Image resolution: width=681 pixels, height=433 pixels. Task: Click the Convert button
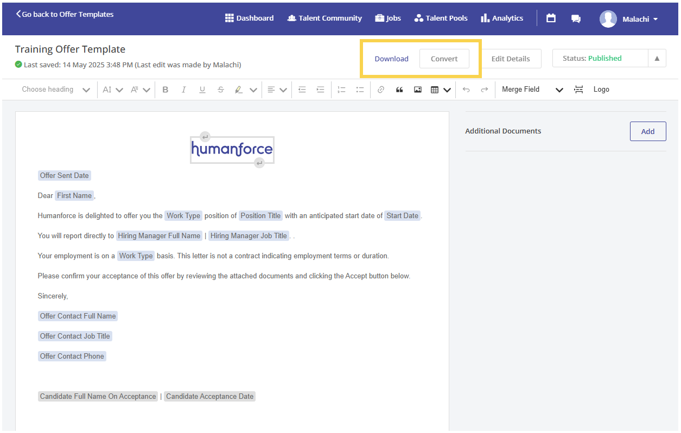point(444,59)
